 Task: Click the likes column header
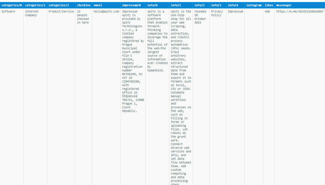pyautogui.click(x=269, y=5)
